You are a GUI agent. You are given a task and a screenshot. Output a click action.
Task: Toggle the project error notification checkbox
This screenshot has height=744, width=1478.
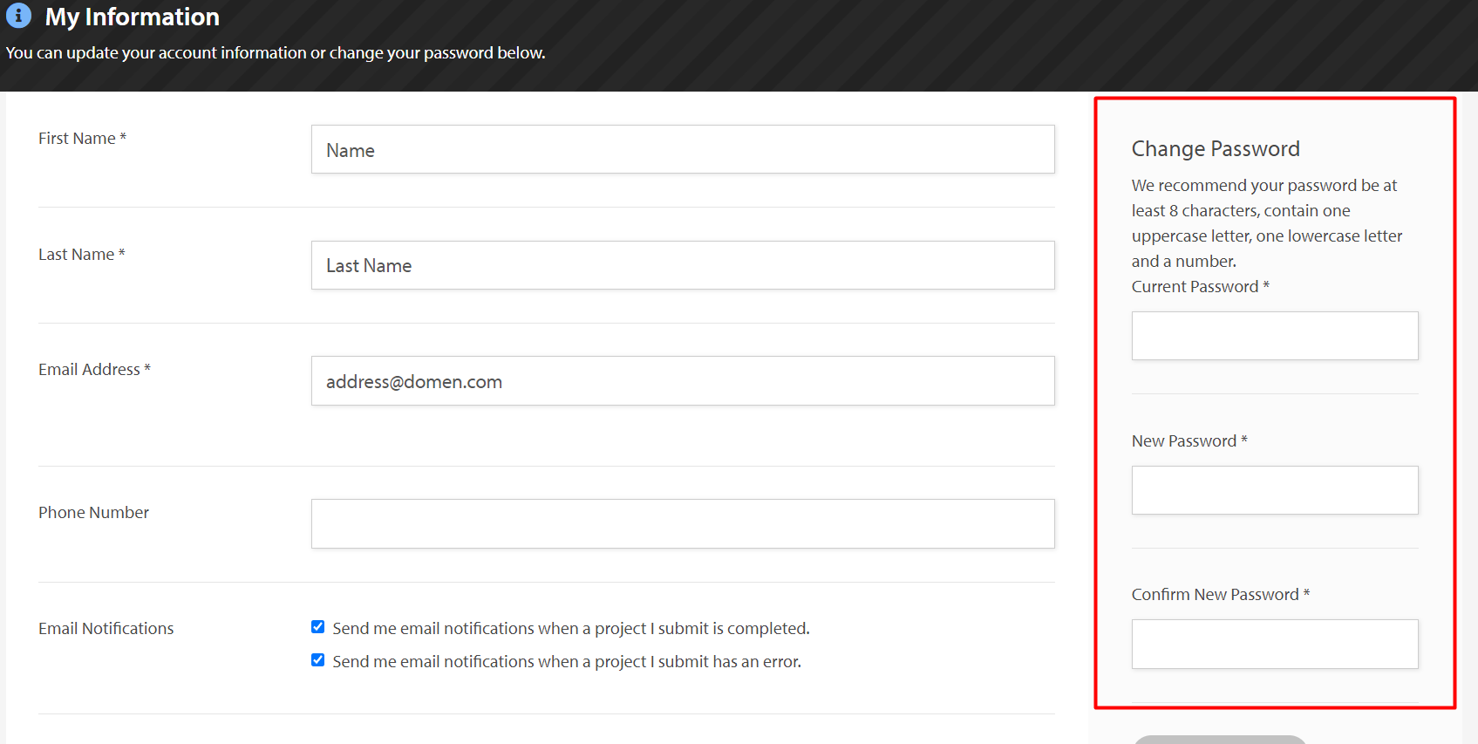tap(318, 660)
